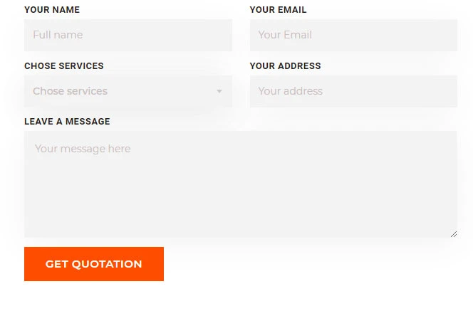
Task: Click the YOUR NAME label
Action: [x=52, y=10]
